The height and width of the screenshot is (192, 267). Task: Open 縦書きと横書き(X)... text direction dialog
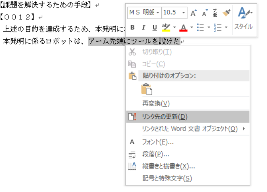click(188, 167)
